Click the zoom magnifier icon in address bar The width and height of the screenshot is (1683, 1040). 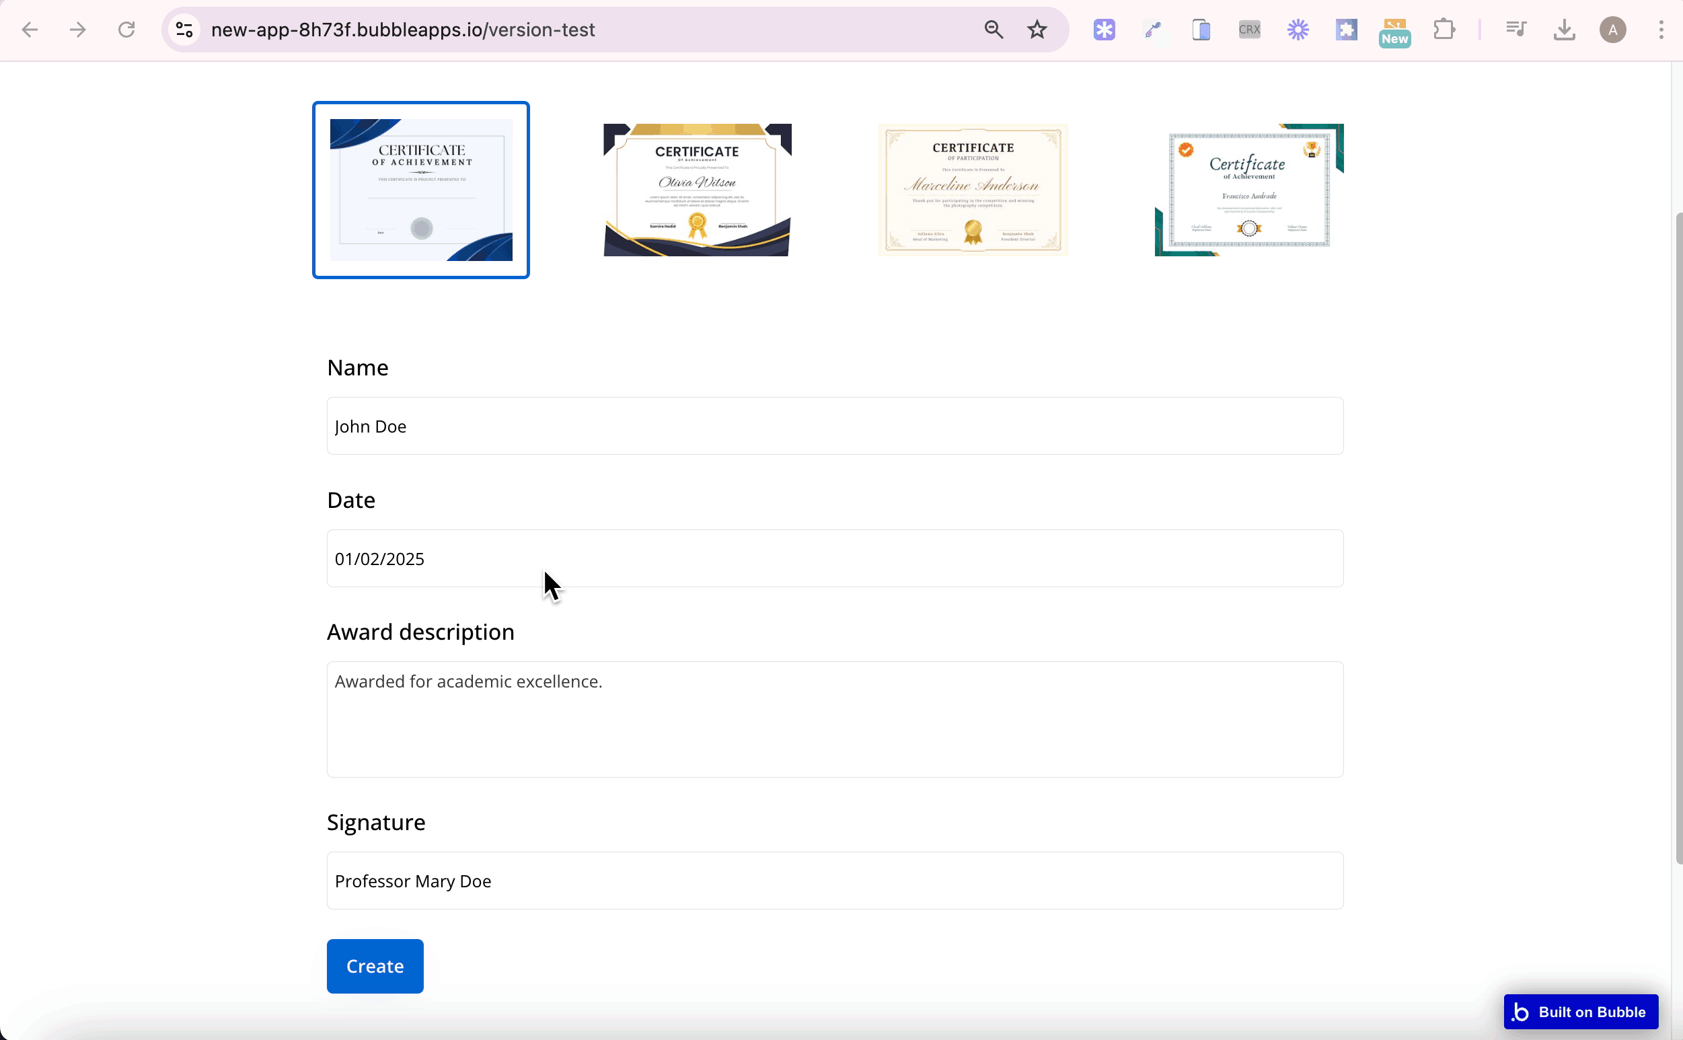coord(993,30)
